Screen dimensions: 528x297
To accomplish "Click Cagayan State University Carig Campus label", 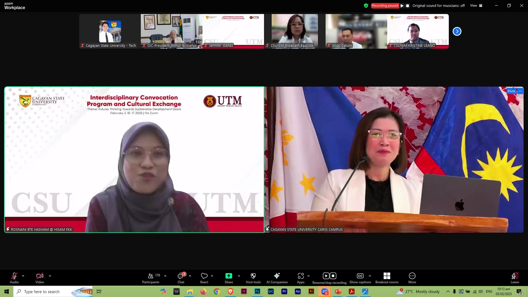I will [306, 229].
